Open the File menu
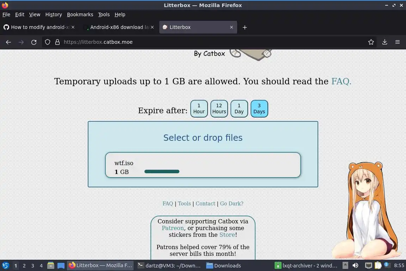This screenshot has height=271, width=406. pyautogui.click(x=6, y=14)
